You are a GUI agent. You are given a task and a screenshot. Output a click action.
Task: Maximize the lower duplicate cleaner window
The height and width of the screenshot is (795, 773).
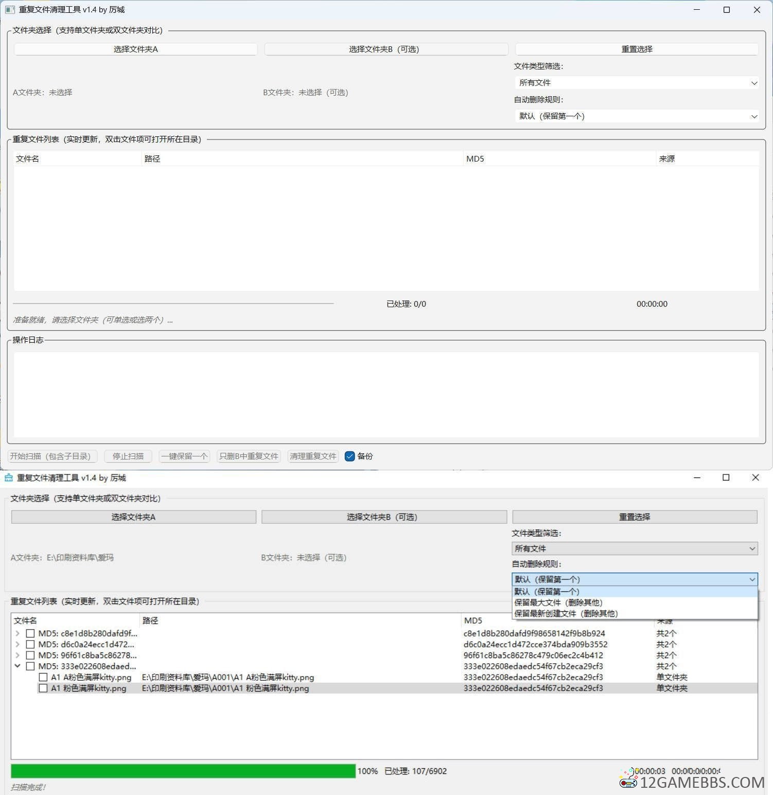click(726, 478)
